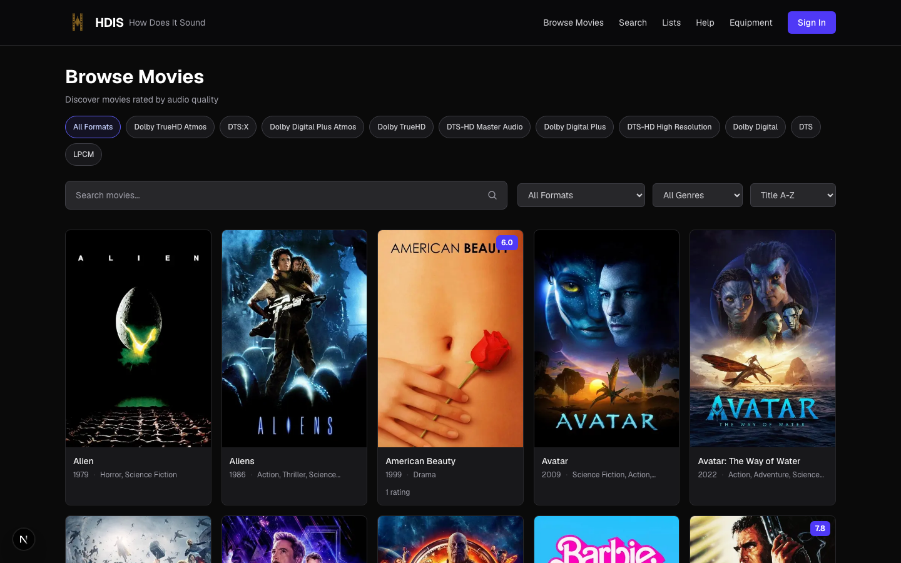Screen dimensions: 901x563
Task: Filter by DTS:X format
Action: pos(238,127)
